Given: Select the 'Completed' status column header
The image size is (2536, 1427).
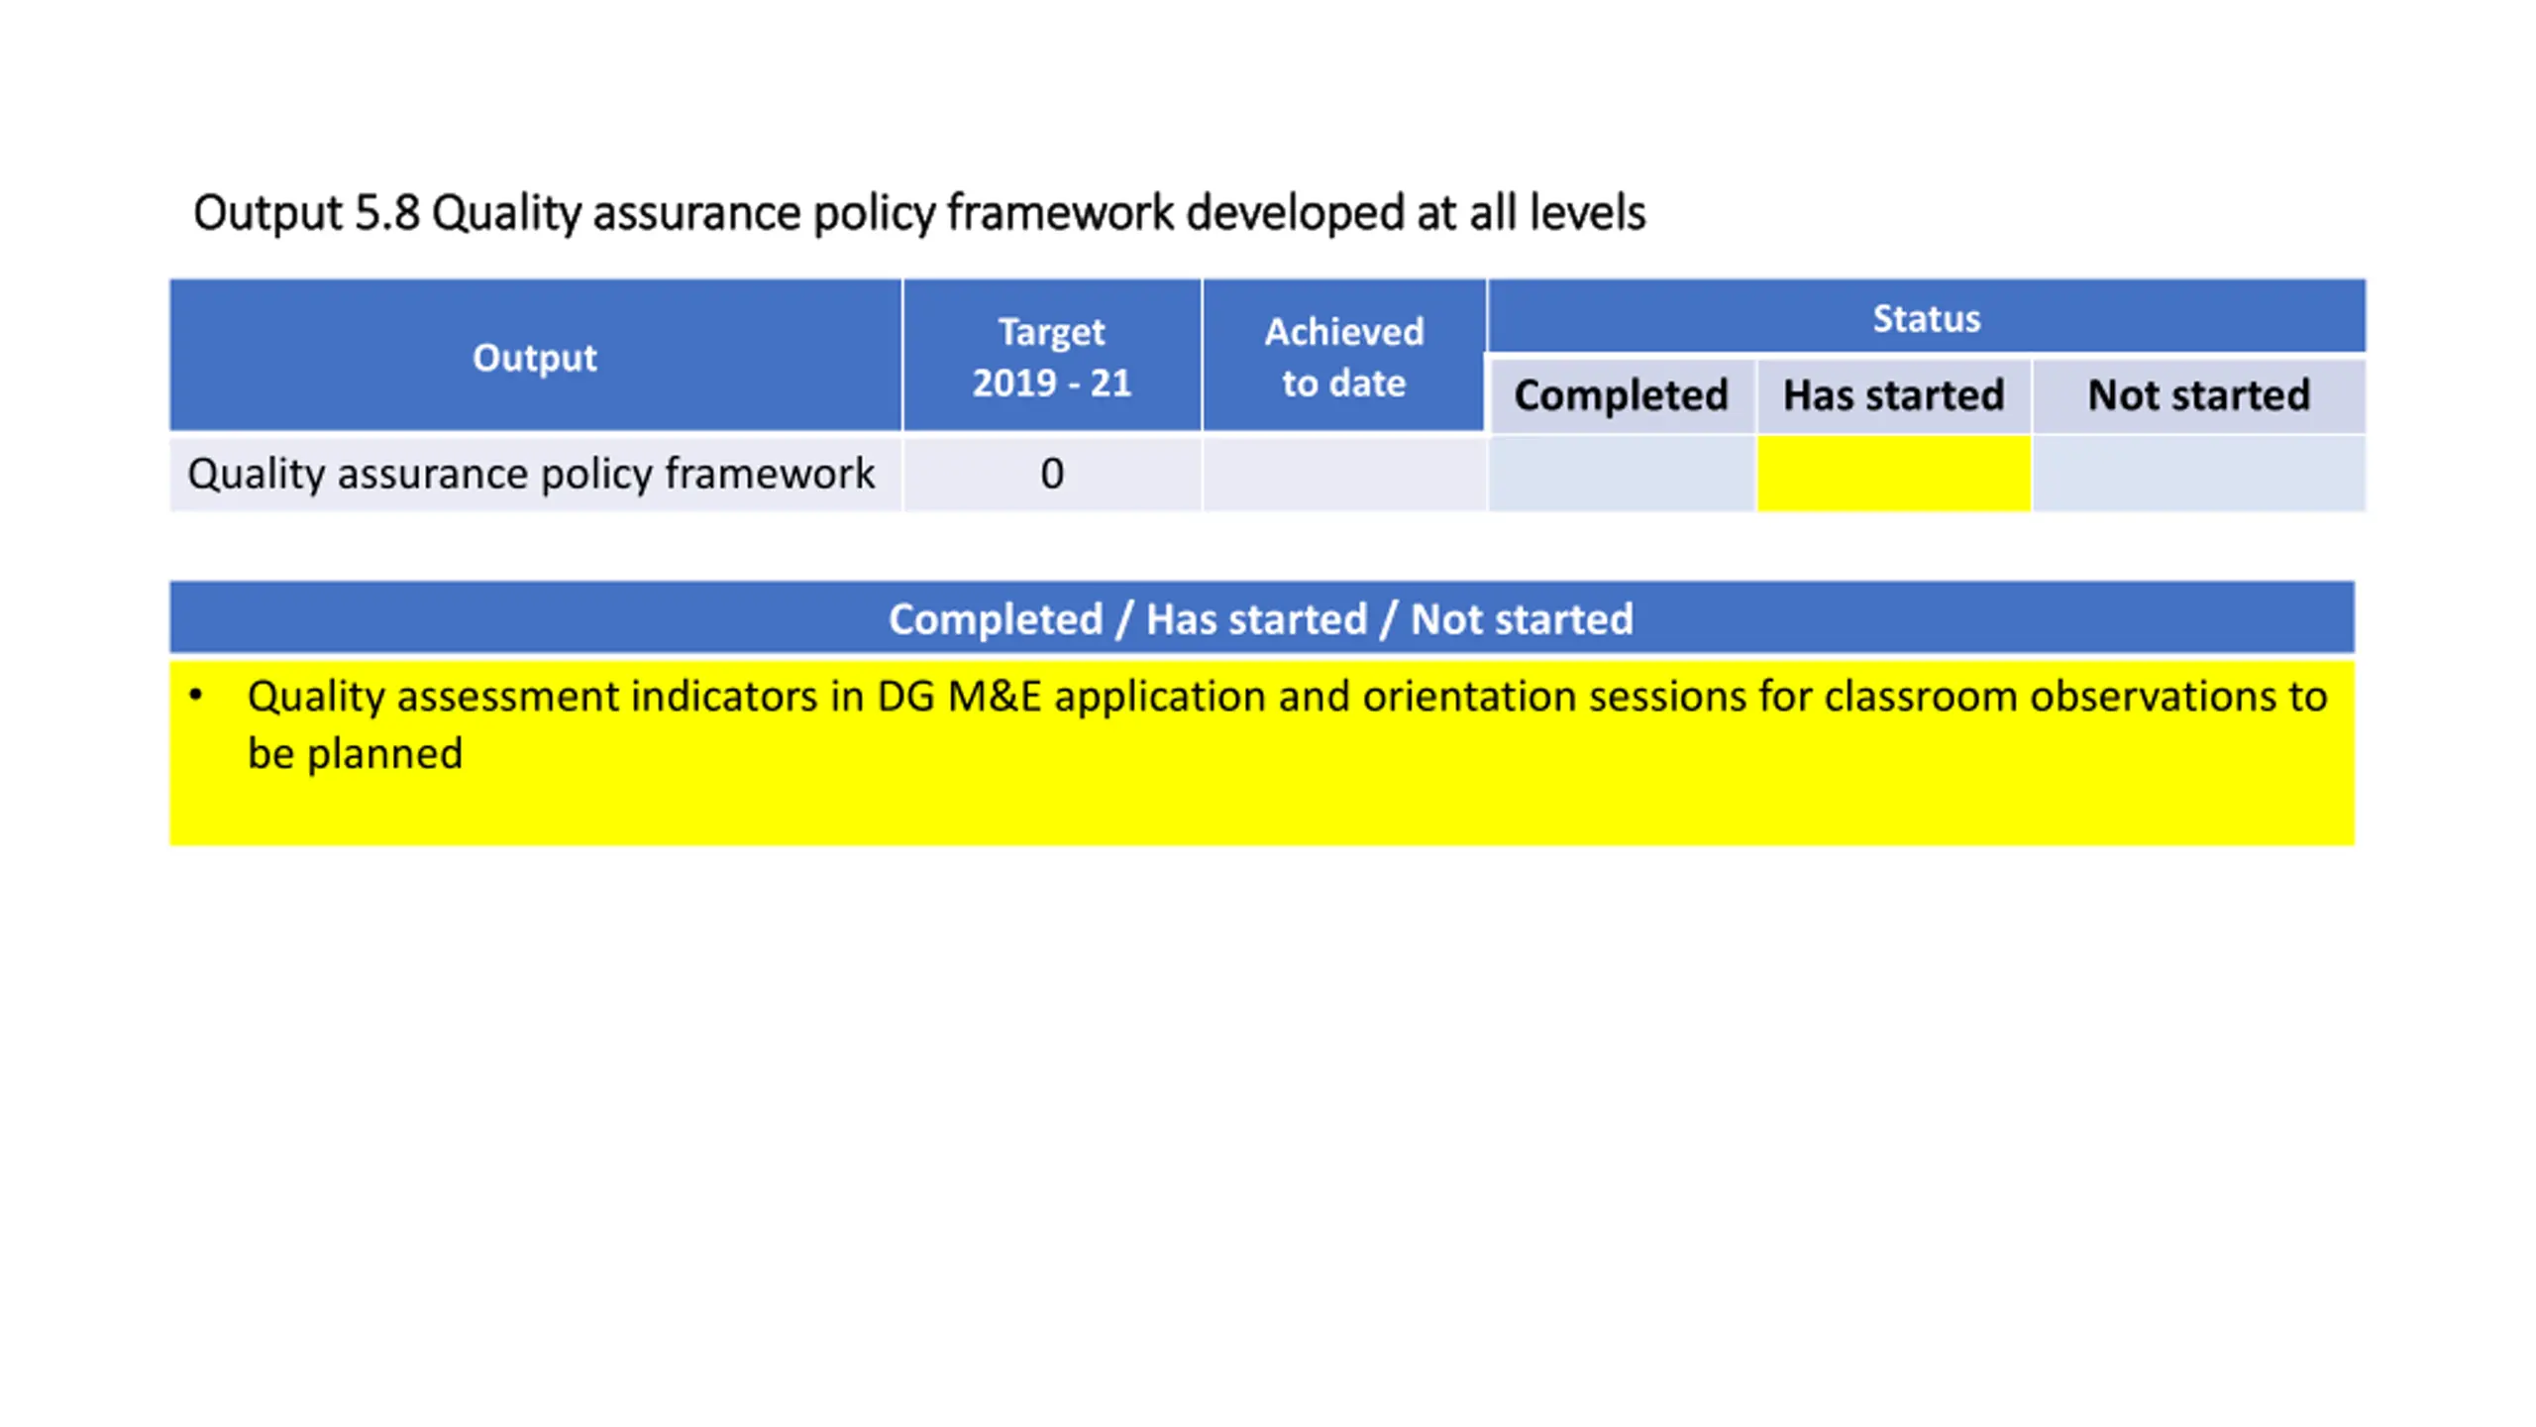Looking at the screenshot, I should [1622, 395].
